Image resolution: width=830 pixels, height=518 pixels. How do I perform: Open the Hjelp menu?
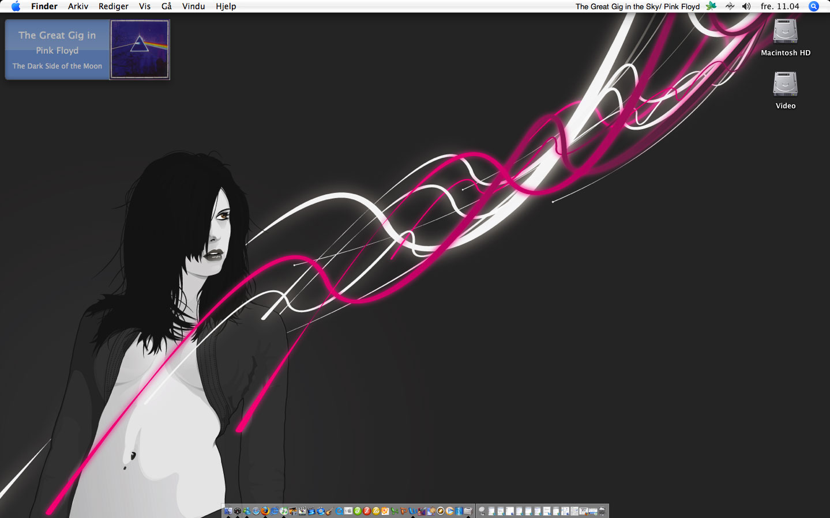point(226,6)
